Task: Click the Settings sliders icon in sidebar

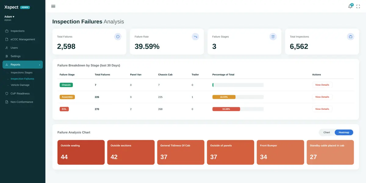Action: pyautogui.click(x=7, y=56)
